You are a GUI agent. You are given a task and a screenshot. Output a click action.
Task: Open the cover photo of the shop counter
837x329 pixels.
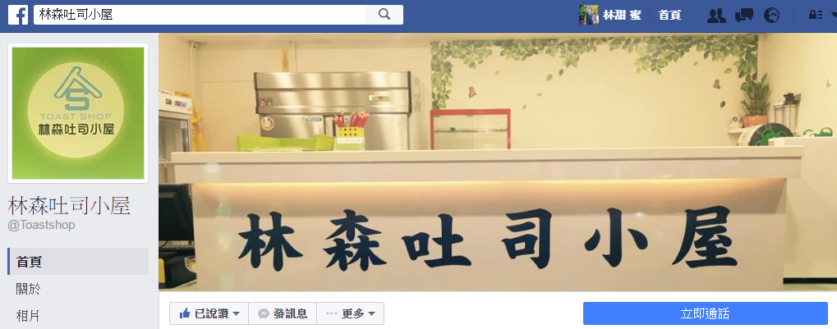point(498,162)
